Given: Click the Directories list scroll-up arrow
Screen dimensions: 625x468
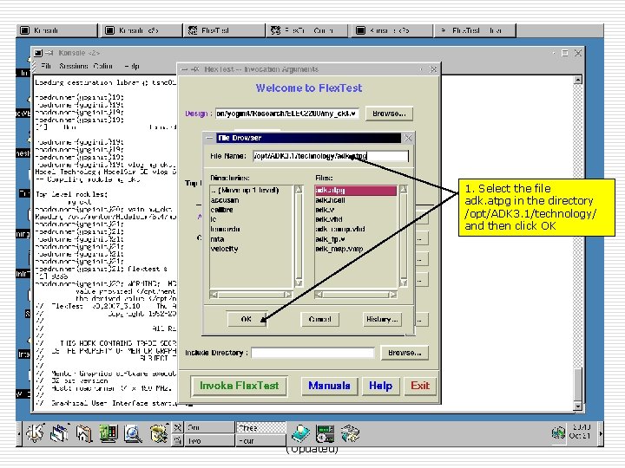Looking at the screenshot, I should point(299,190).
